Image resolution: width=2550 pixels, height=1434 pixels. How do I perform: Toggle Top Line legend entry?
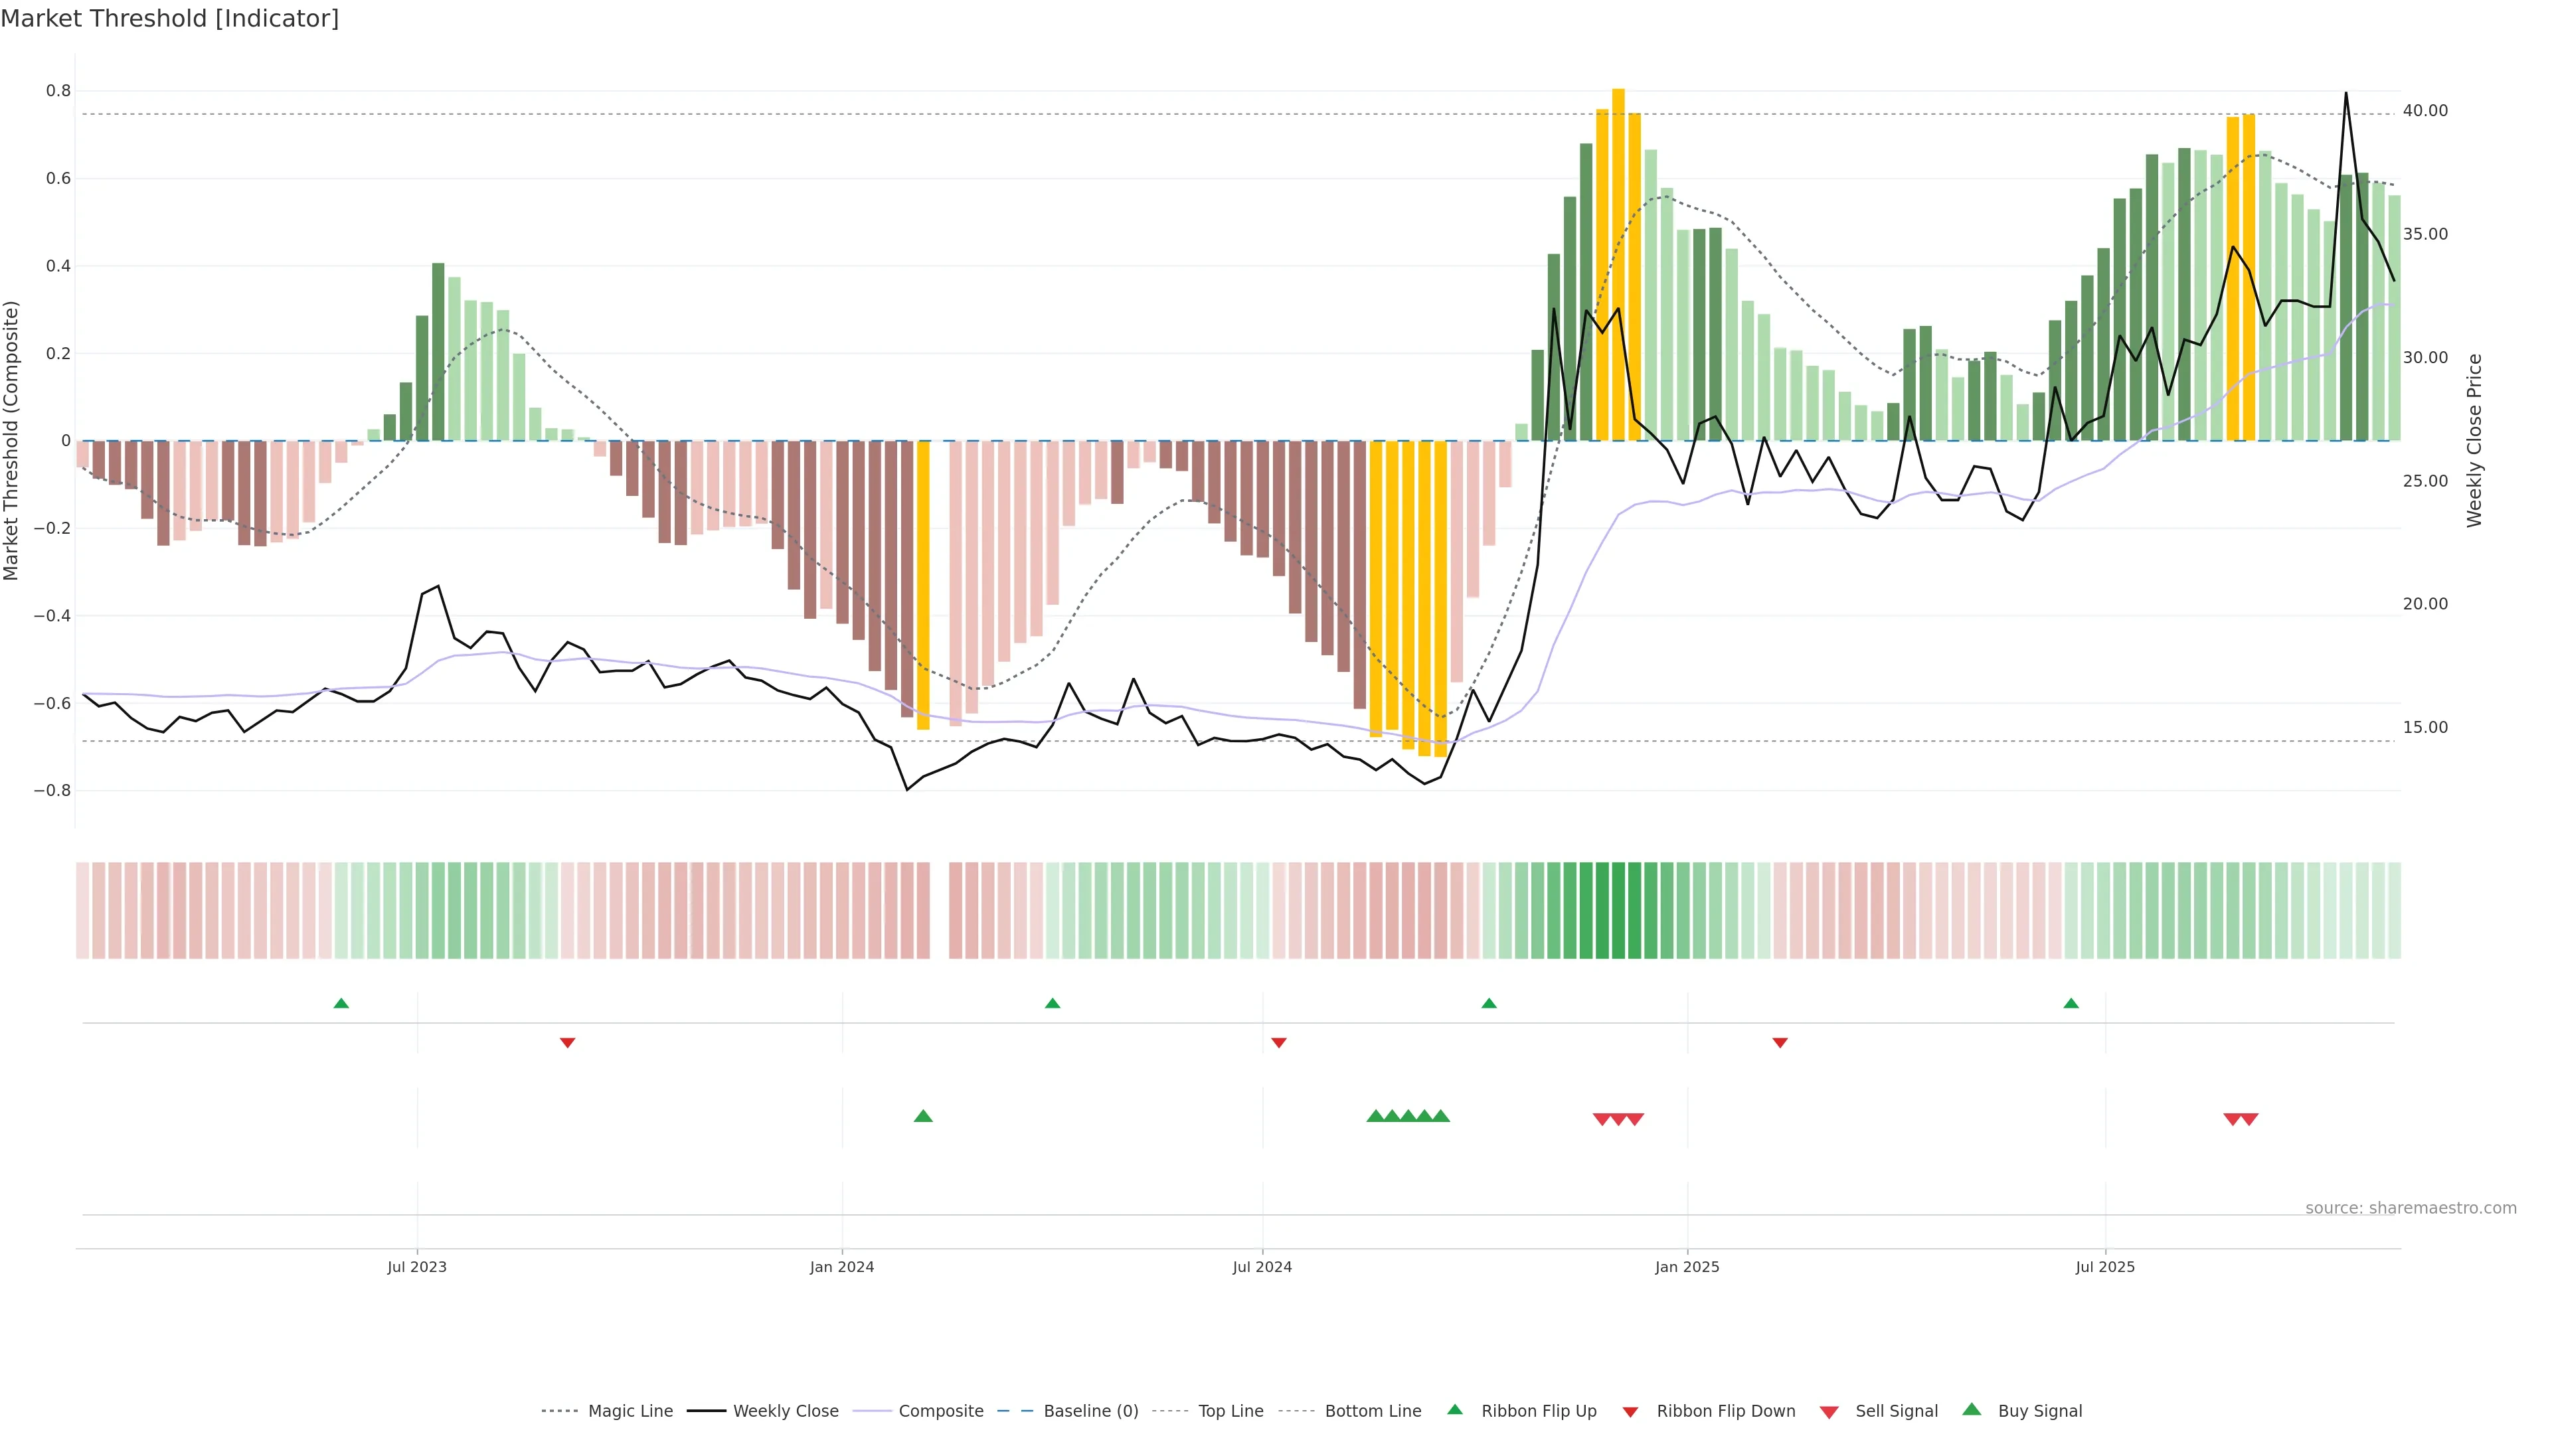(x=1231, y=1411)
